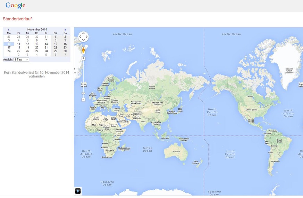Click greyed-out October 27 date
The width and height of the screenshot is (303, 198).
click(9, 37)
